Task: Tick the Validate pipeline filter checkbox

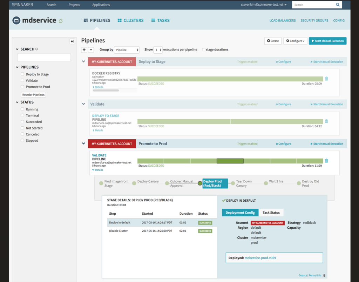Action: 22,80
